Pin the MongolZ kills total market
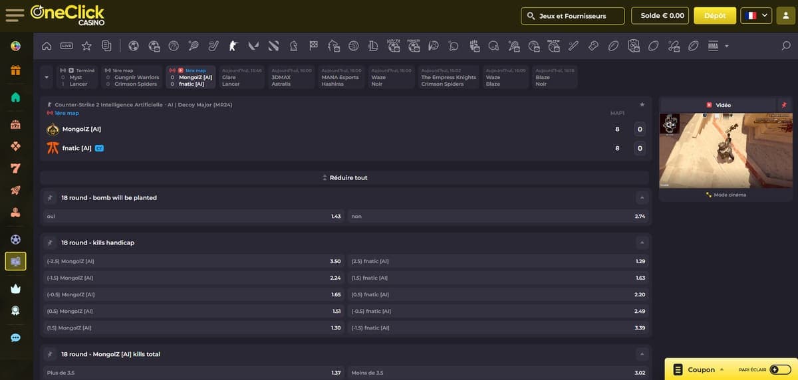Image resolution: width=798 pixels, height=380 pixels. (50, 354)
